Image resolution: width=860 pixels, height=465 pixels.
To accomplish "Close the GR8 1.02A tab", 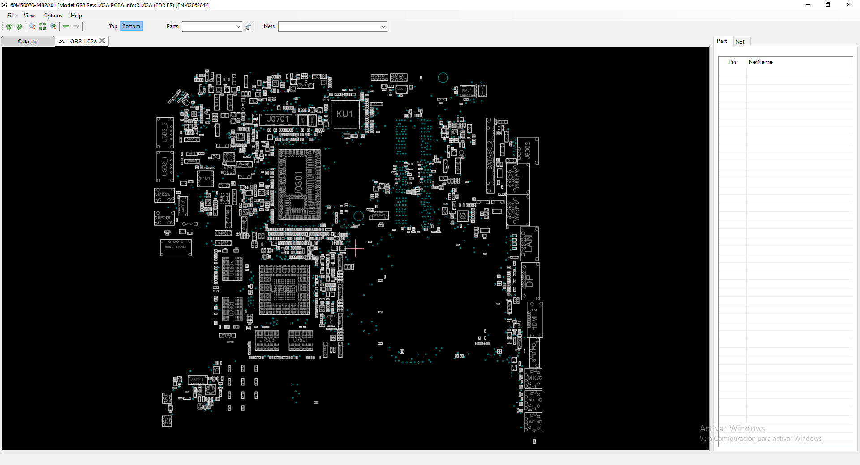I will (x=103, y=41).
